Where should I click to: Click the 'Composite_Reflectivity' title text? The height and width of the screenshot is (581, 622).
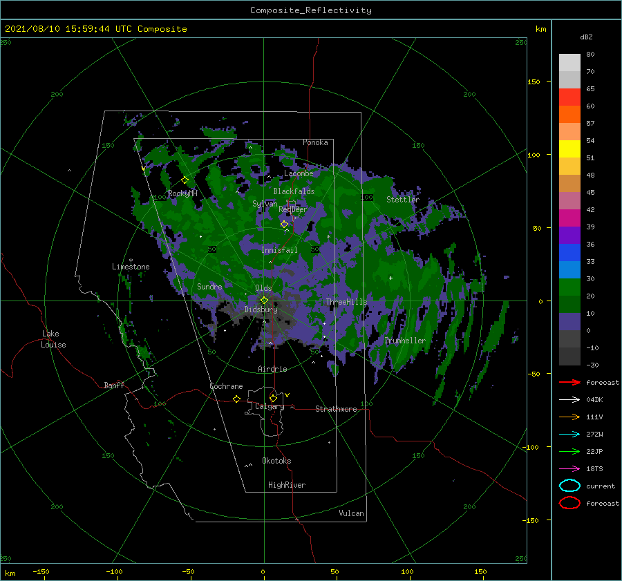point(311,10)
